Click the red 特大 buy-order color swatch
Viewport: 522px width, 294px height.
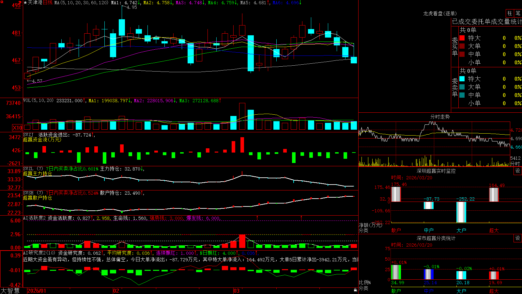click(x=462, y=38)
